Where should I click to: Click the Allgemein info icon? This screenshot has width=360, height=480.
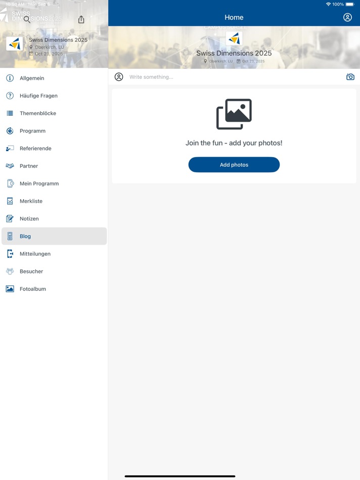tap(10, 78)
